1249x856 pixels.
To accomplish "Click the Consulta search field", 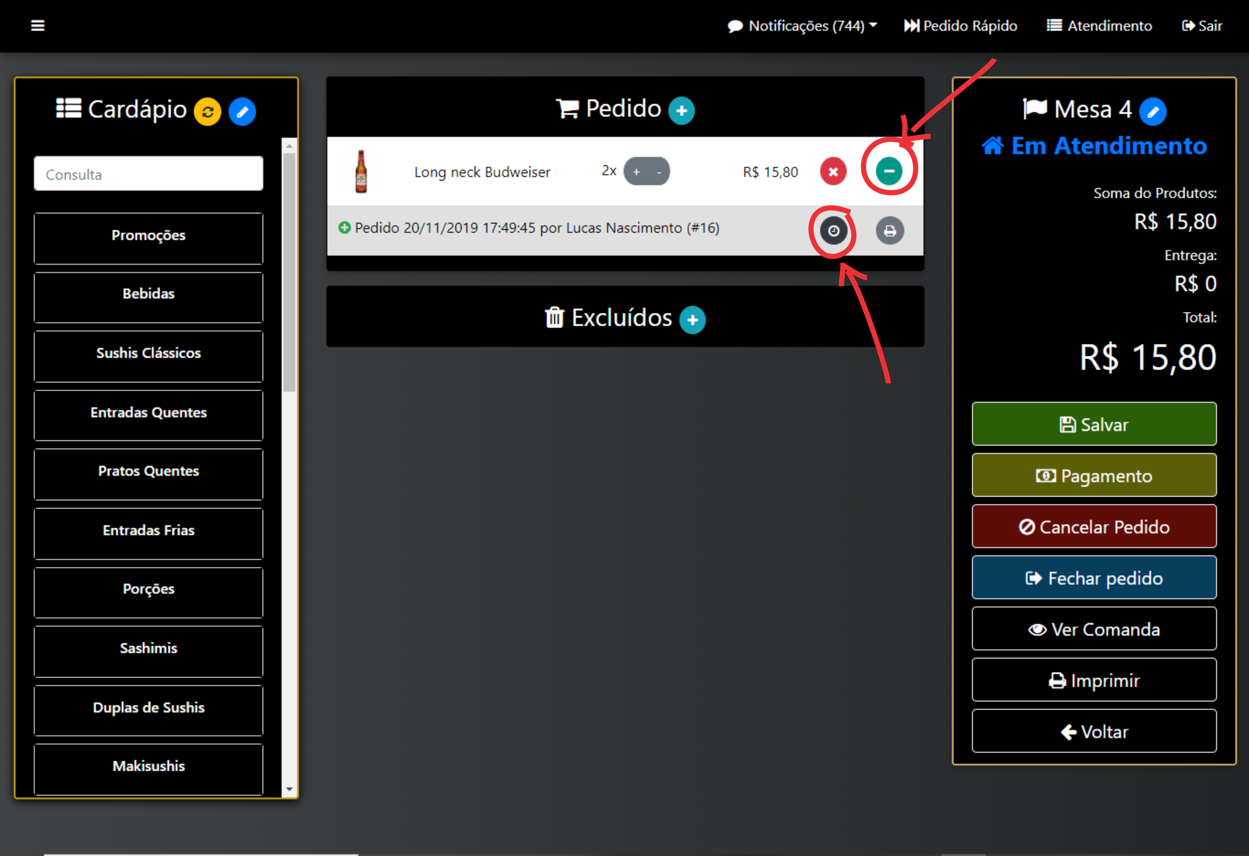I will (148, 174).
